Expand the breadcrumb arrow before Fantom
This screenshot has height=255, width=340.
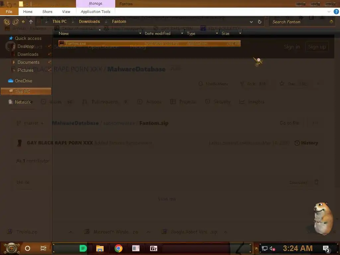(106, 22)
